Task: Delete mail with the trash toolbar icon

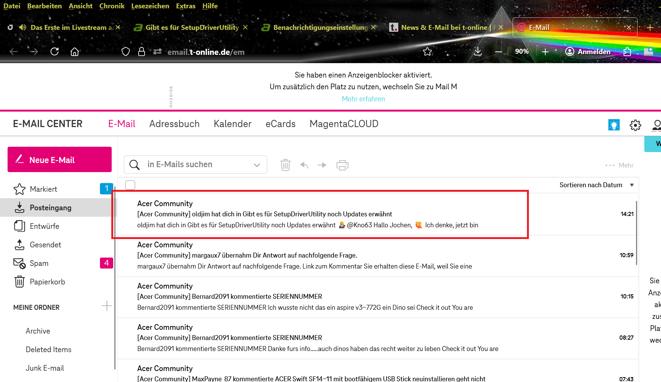Action: (285, 165)
